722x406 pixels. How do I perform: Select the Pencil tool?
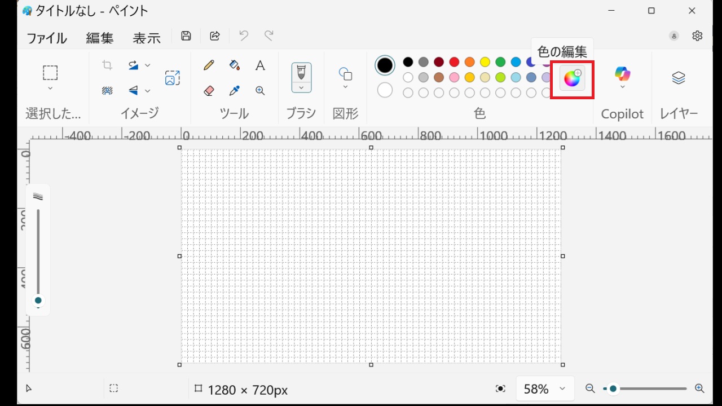[209, 65]
